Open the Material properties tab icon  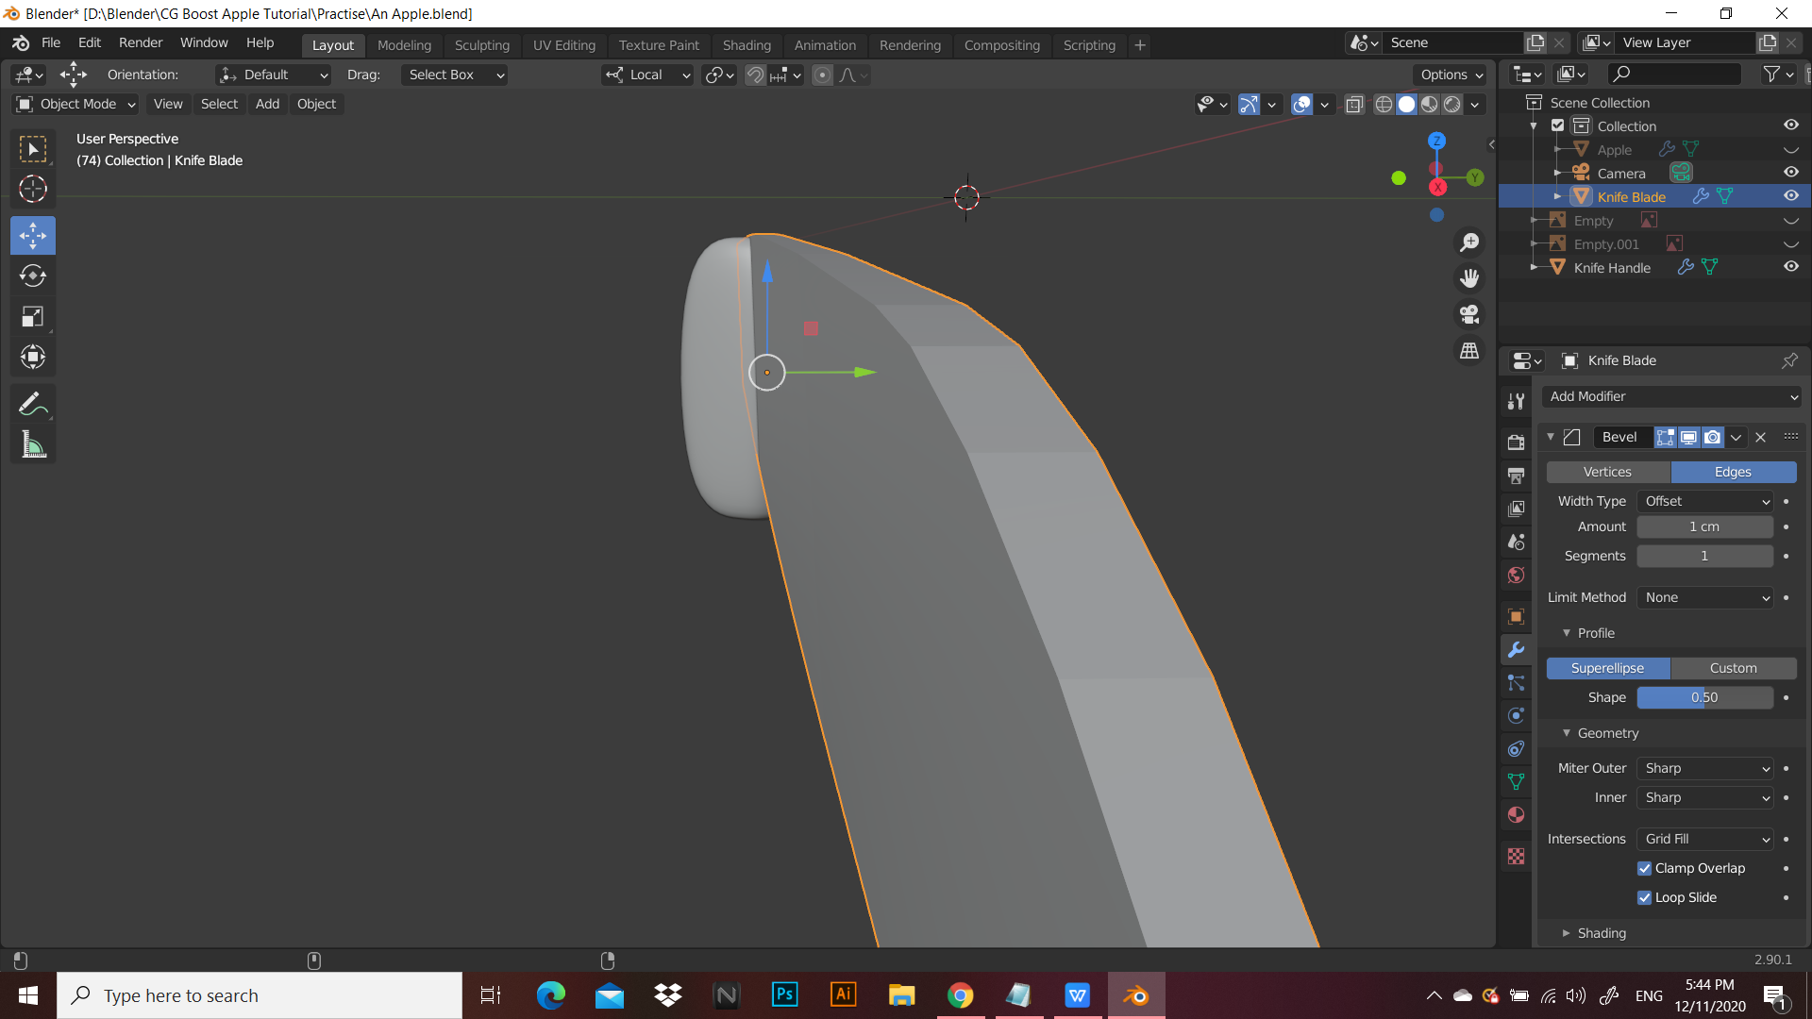click(1516, 815)
